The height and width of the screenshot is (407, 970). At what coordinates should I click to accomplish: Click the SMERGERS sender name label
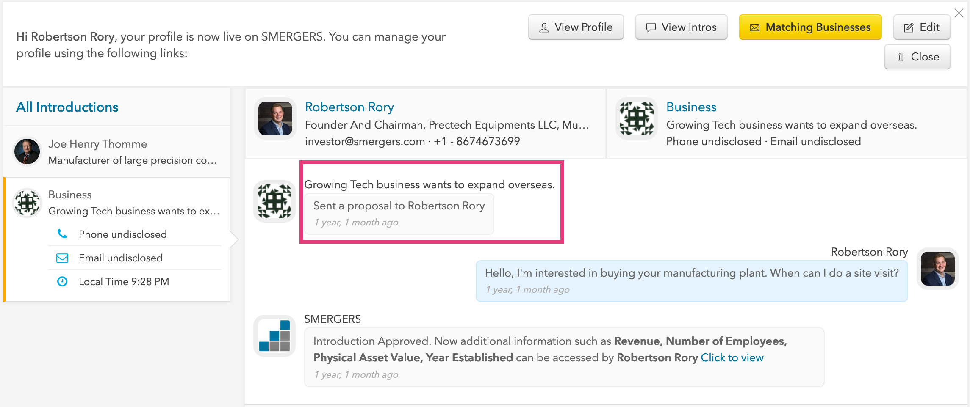333,319
